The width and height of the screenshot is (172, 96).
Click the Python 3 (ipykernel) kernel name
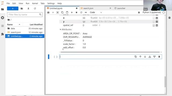tap(152, 13)
